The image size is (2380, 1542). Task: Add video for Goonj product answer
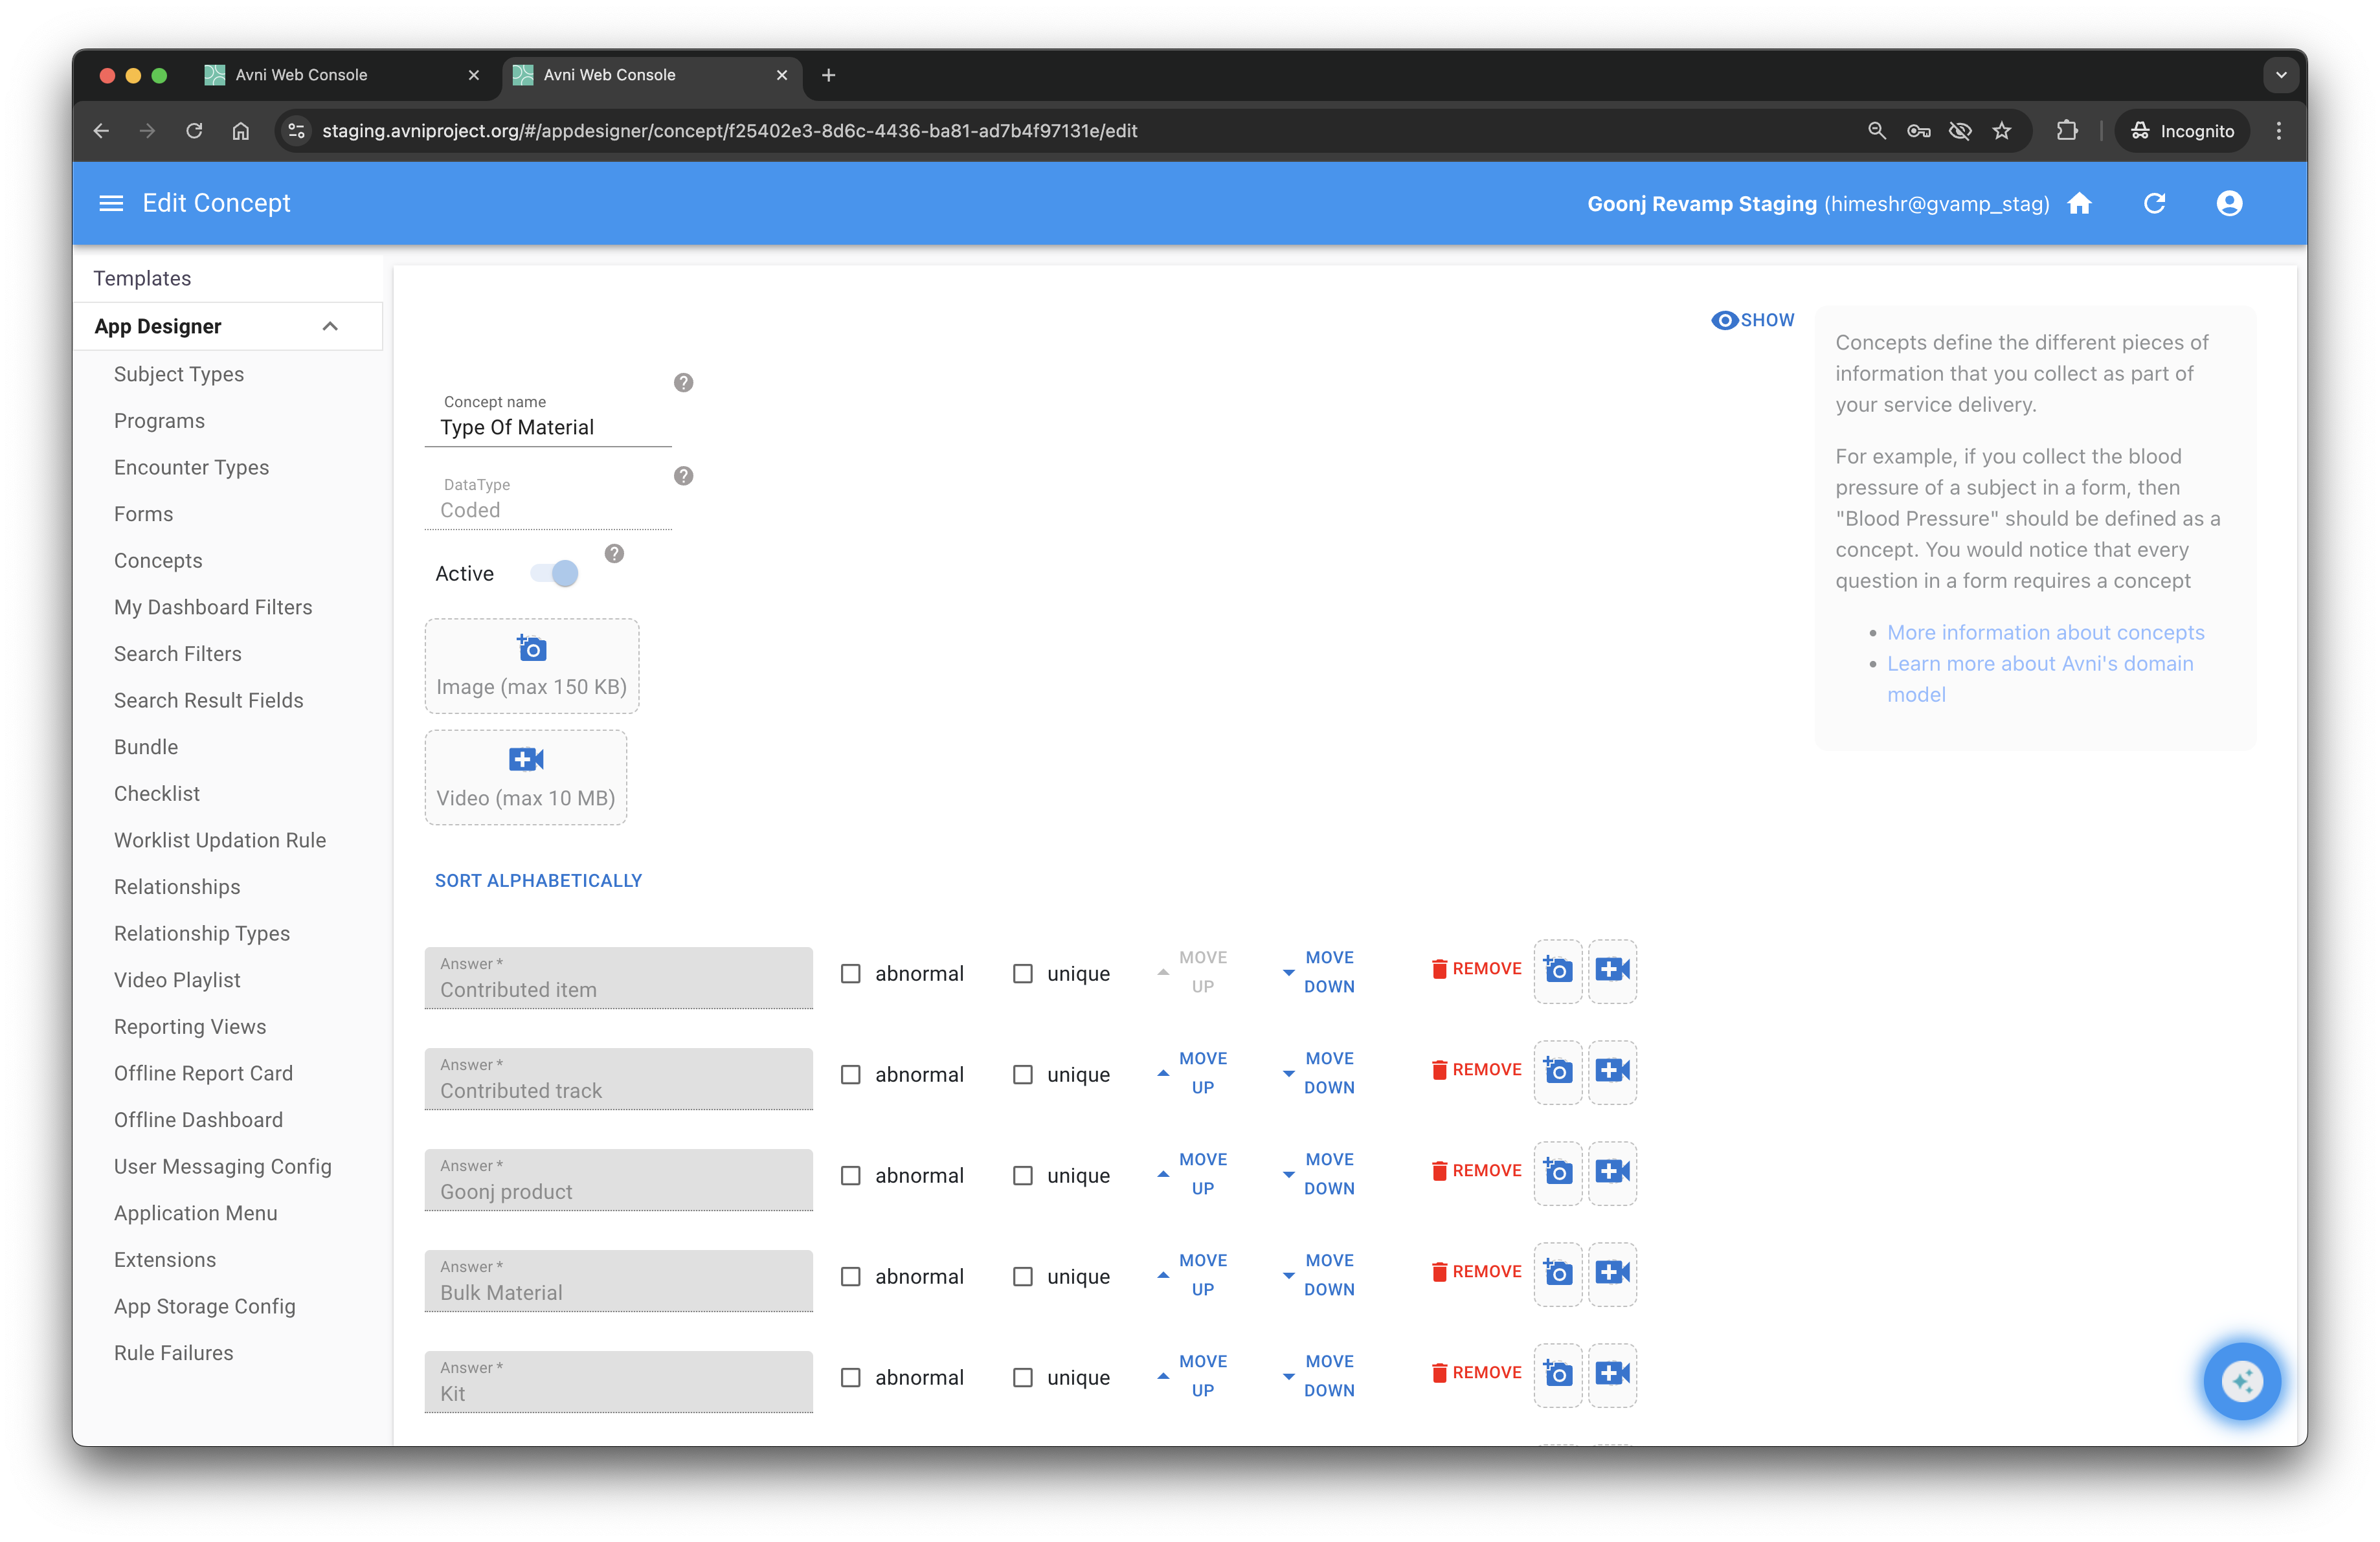point(1612,1172)
